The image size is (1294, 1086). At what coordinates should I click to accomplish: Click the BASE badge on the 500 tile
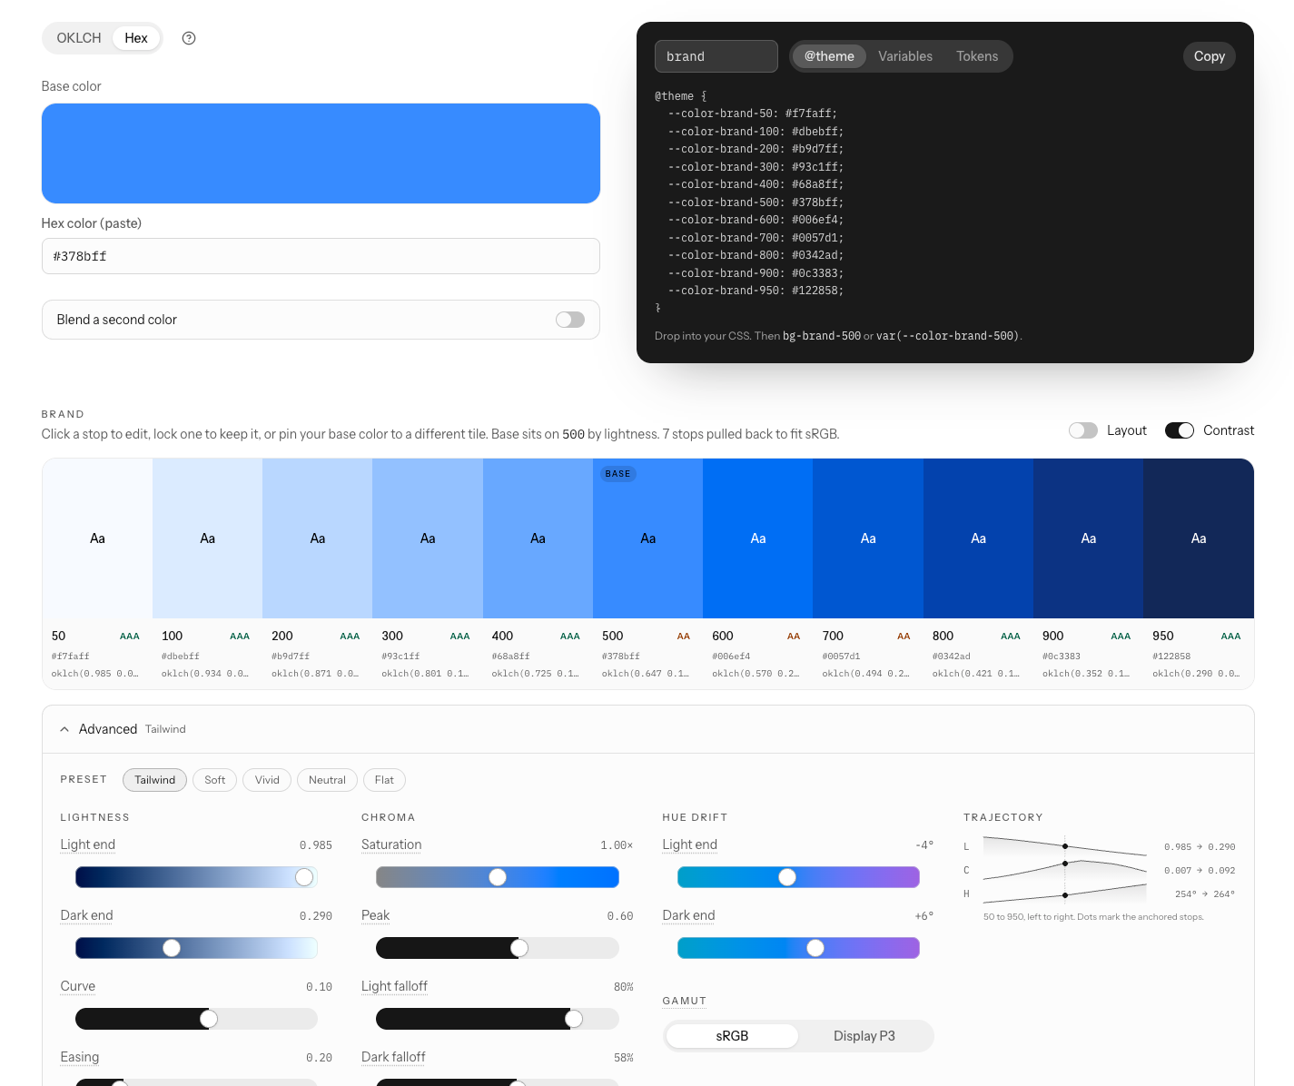click(x=617, y=474)
